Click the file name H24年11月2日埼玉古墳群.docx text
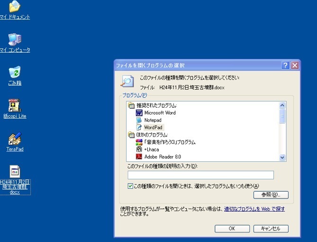 point(192,87)
